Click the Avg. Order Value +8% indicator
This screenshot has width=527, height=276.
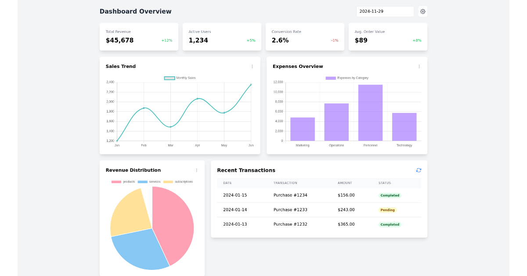tap(417, 40)
